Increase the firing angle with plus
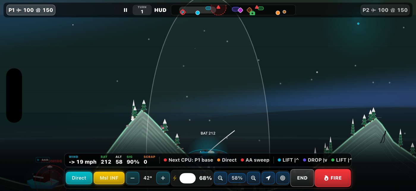The height and width of the screenshot is (191, 416). coord(163,178)
